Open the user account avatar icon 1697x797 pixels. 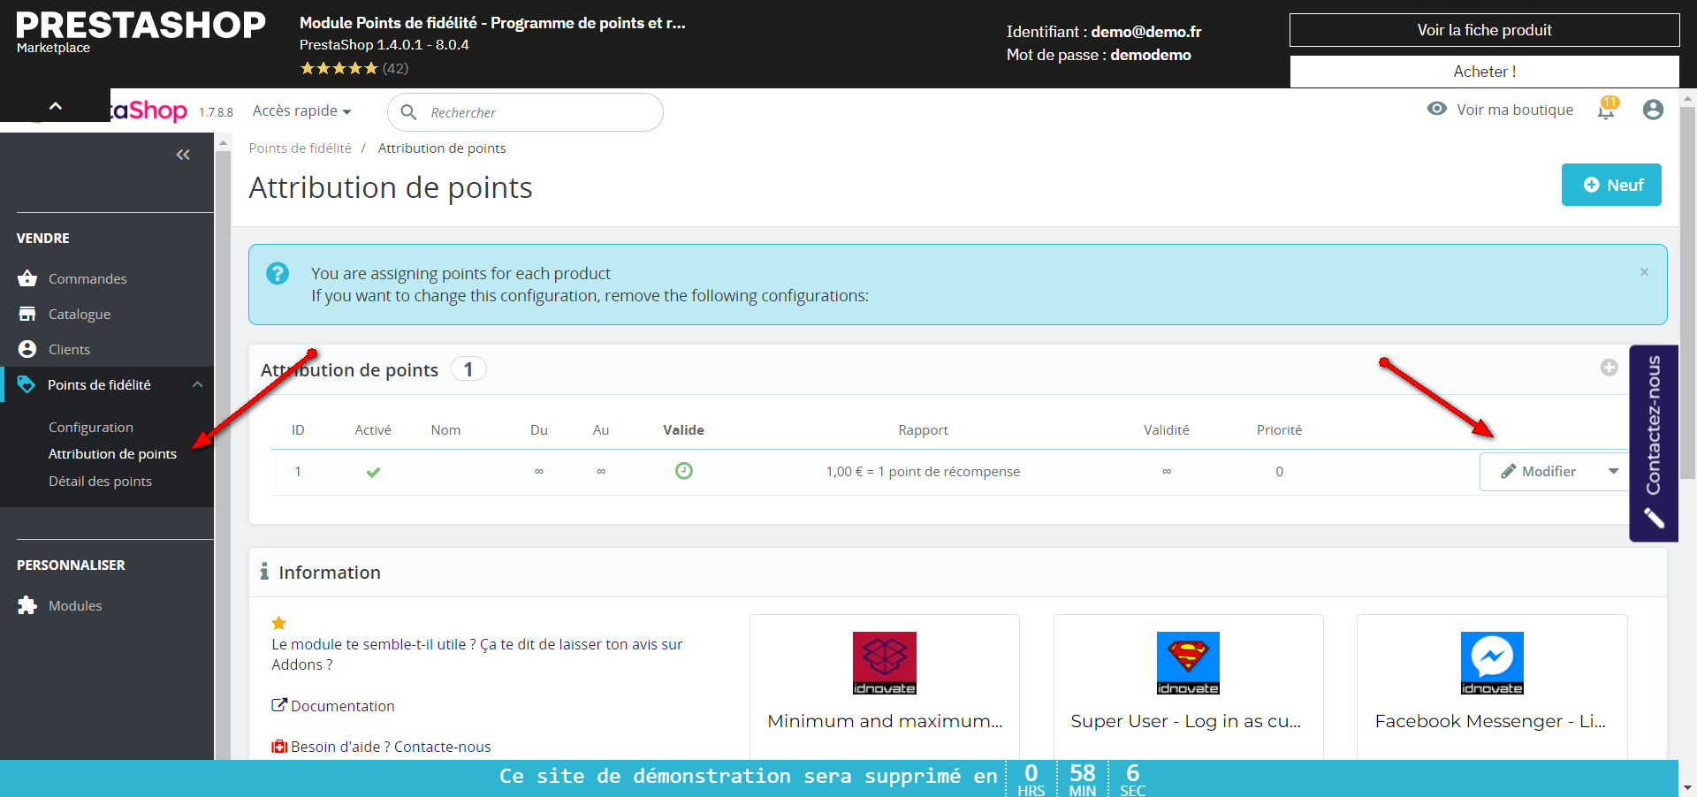point(1653,110)
